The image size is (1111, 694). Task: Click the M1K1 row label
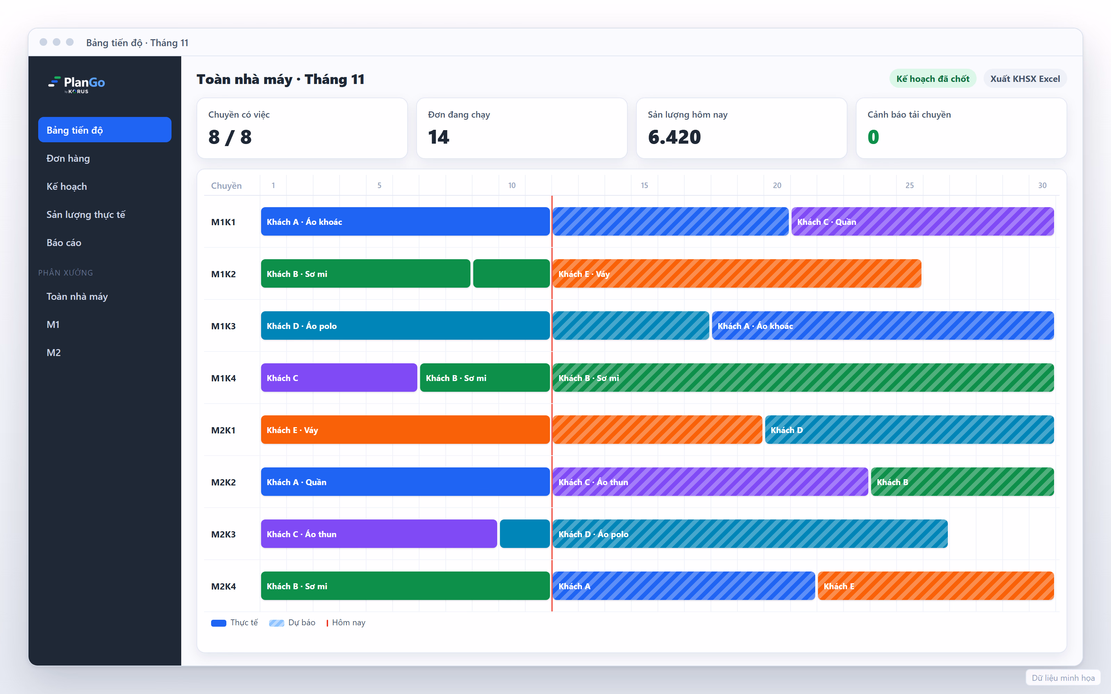[223, 222]
